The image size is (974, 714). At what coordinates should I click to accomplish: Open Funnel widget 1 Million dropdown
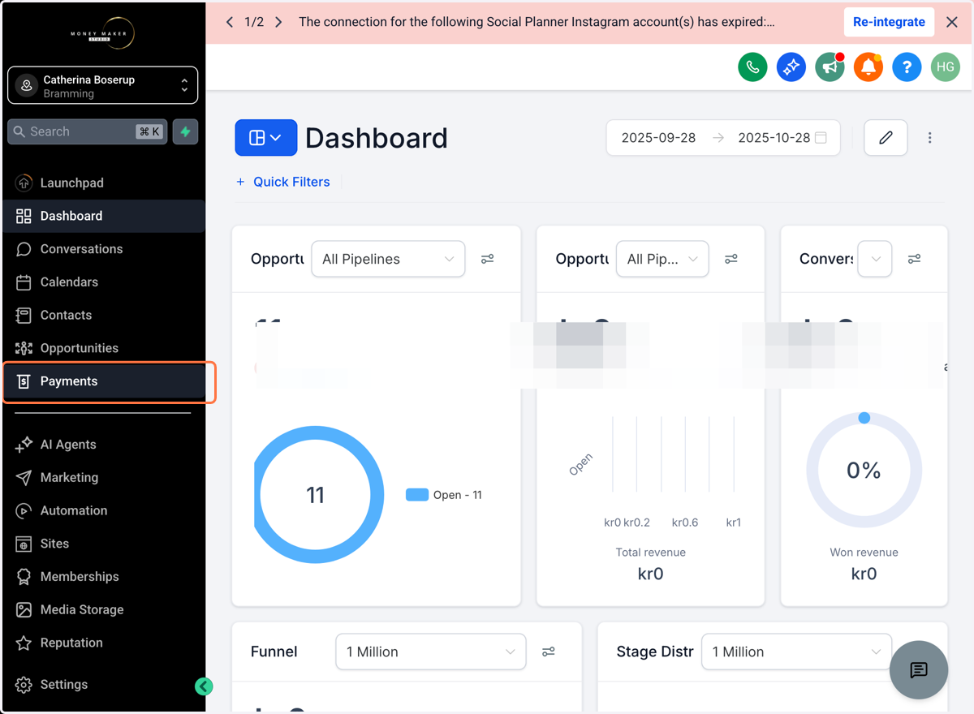click(431, 652)
